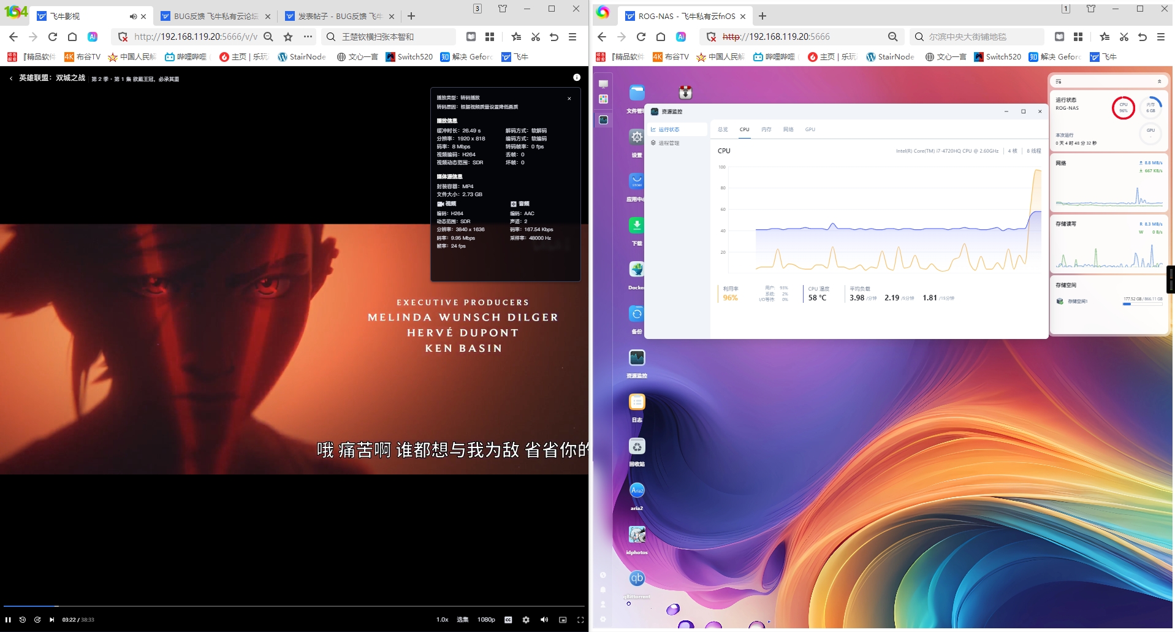Screen dimensions: 1175x632
Task: Mute audio on the 飞牛影视 tab
Action: (x=133, y=17)
